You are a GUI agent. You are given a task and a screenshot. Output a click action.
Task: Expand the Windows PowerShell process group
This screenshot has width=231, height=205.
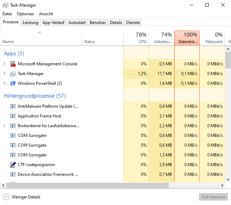[4, 83]
